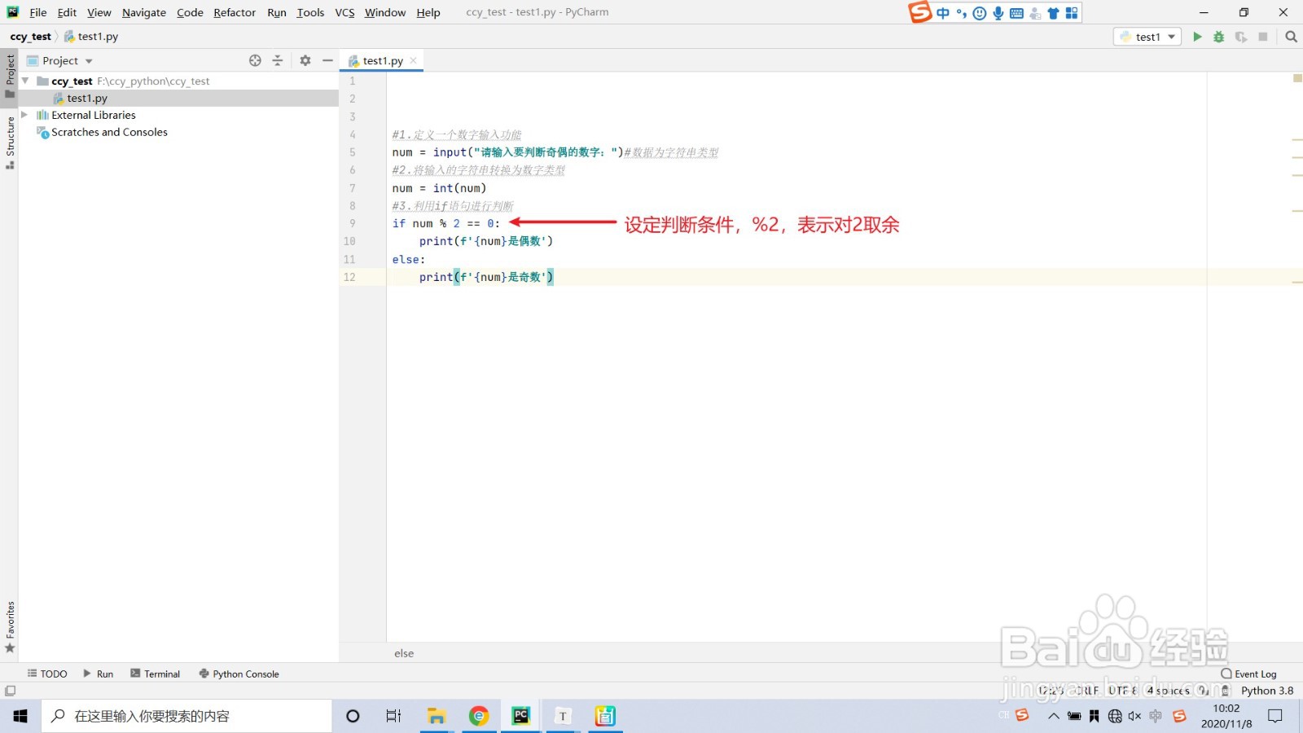Open the VCS menu
Screen dimensions: 1303x733
click(x=344, y=12)
